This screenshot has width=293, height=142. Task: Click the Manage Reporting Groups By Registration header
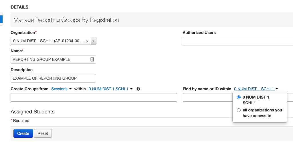pyautogui.click(x=66, y=20)
